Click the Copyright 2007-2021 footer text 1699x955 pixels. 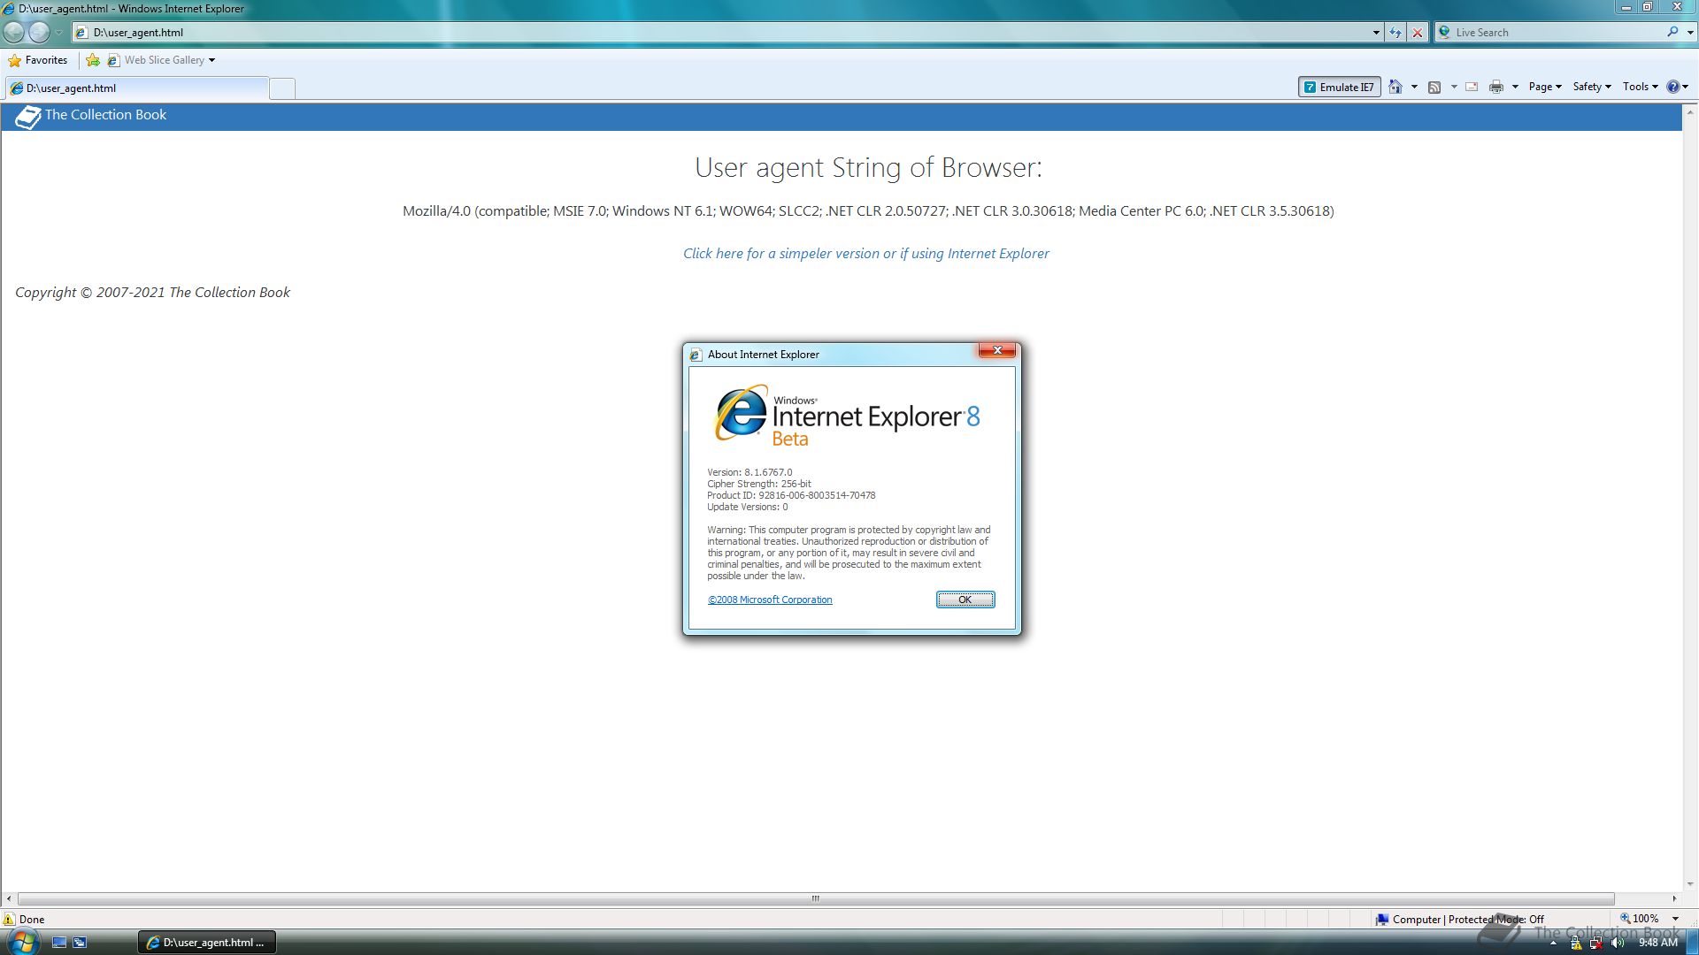[x=152, y=293]
